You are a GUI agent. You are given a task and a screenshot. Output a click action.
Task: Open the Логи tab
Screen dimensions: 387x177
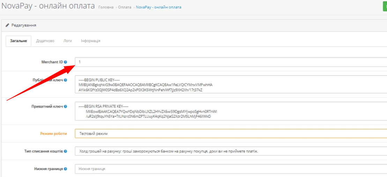tap(67, 41)
